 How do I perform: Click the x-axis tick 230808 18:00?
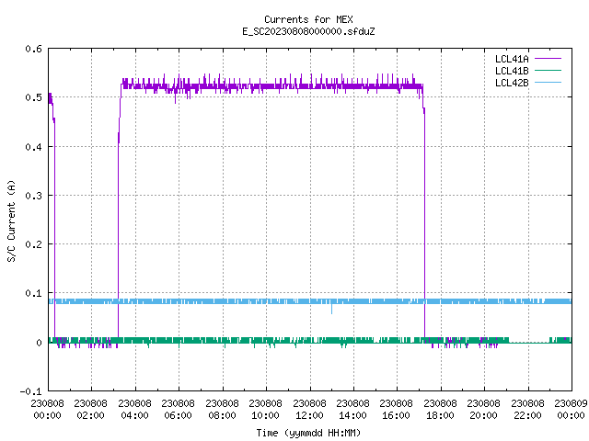[x=440, y=410]
